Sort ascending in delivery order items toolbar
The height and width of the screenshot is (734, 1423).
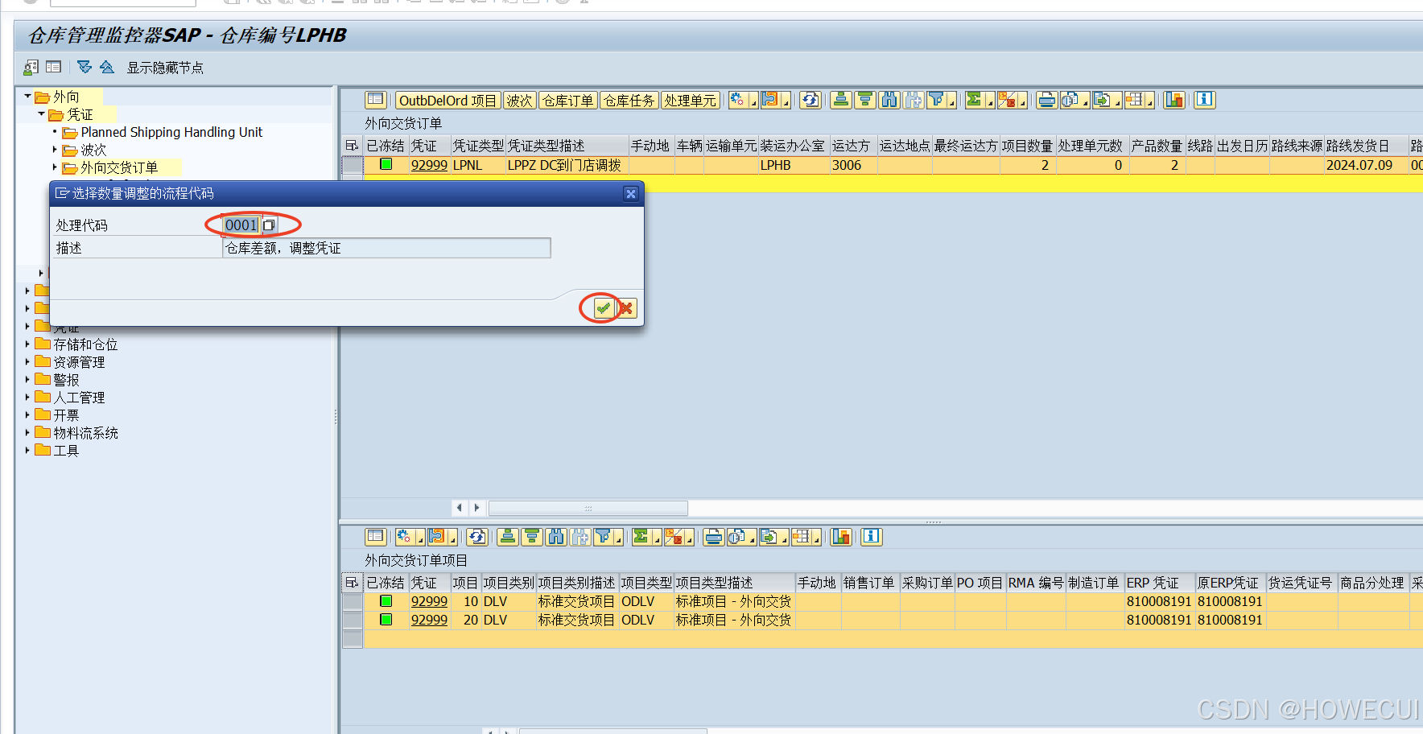(x=508, y=537)
